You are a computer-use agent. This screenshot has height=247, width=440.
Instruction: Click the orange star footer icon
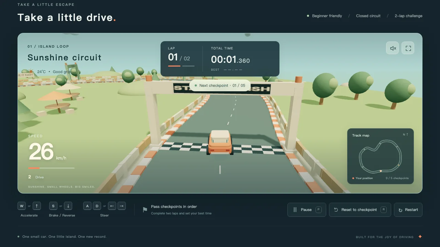[x=420, y=237]
